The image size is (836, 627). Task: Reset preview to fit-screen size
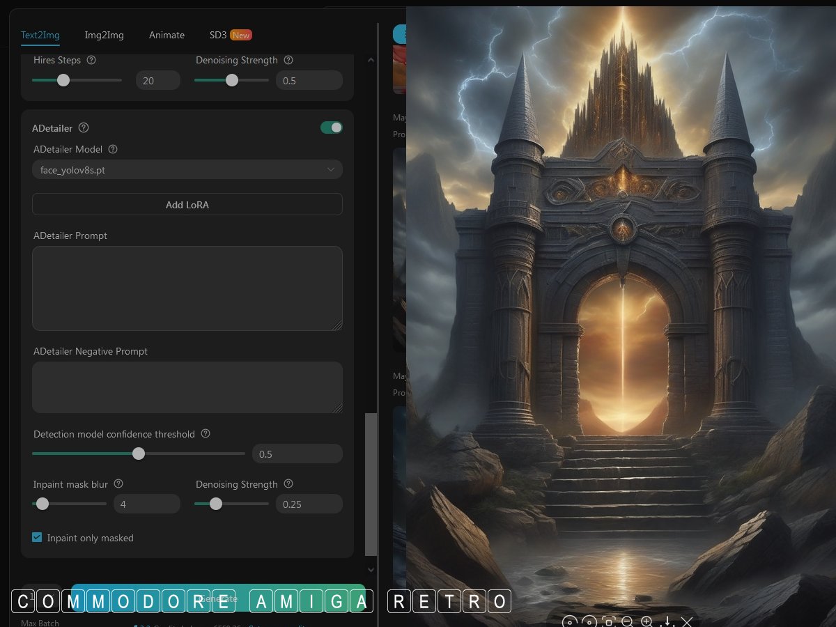pyautogui.click(x=607, y=621)
